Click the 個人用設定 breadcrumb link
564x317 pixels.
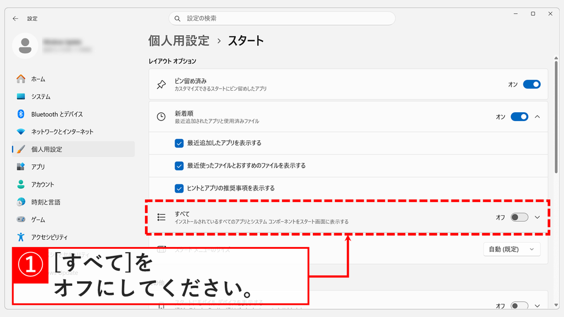coord(179,41)
